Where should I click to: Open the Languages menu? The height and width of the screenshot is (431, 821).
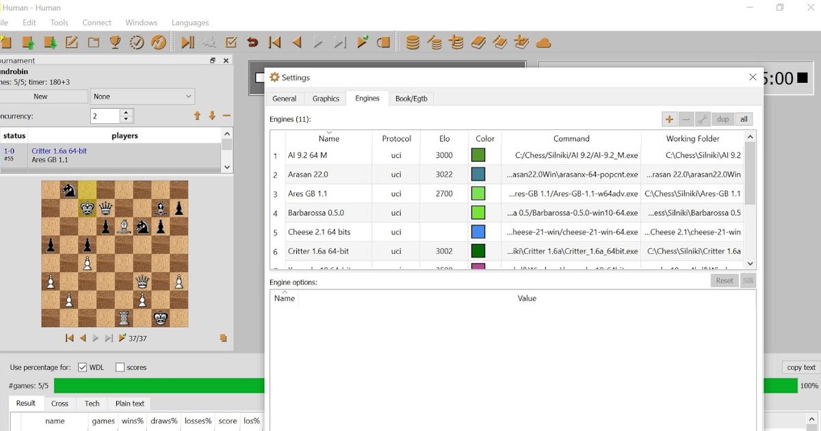tap(190, 23)
